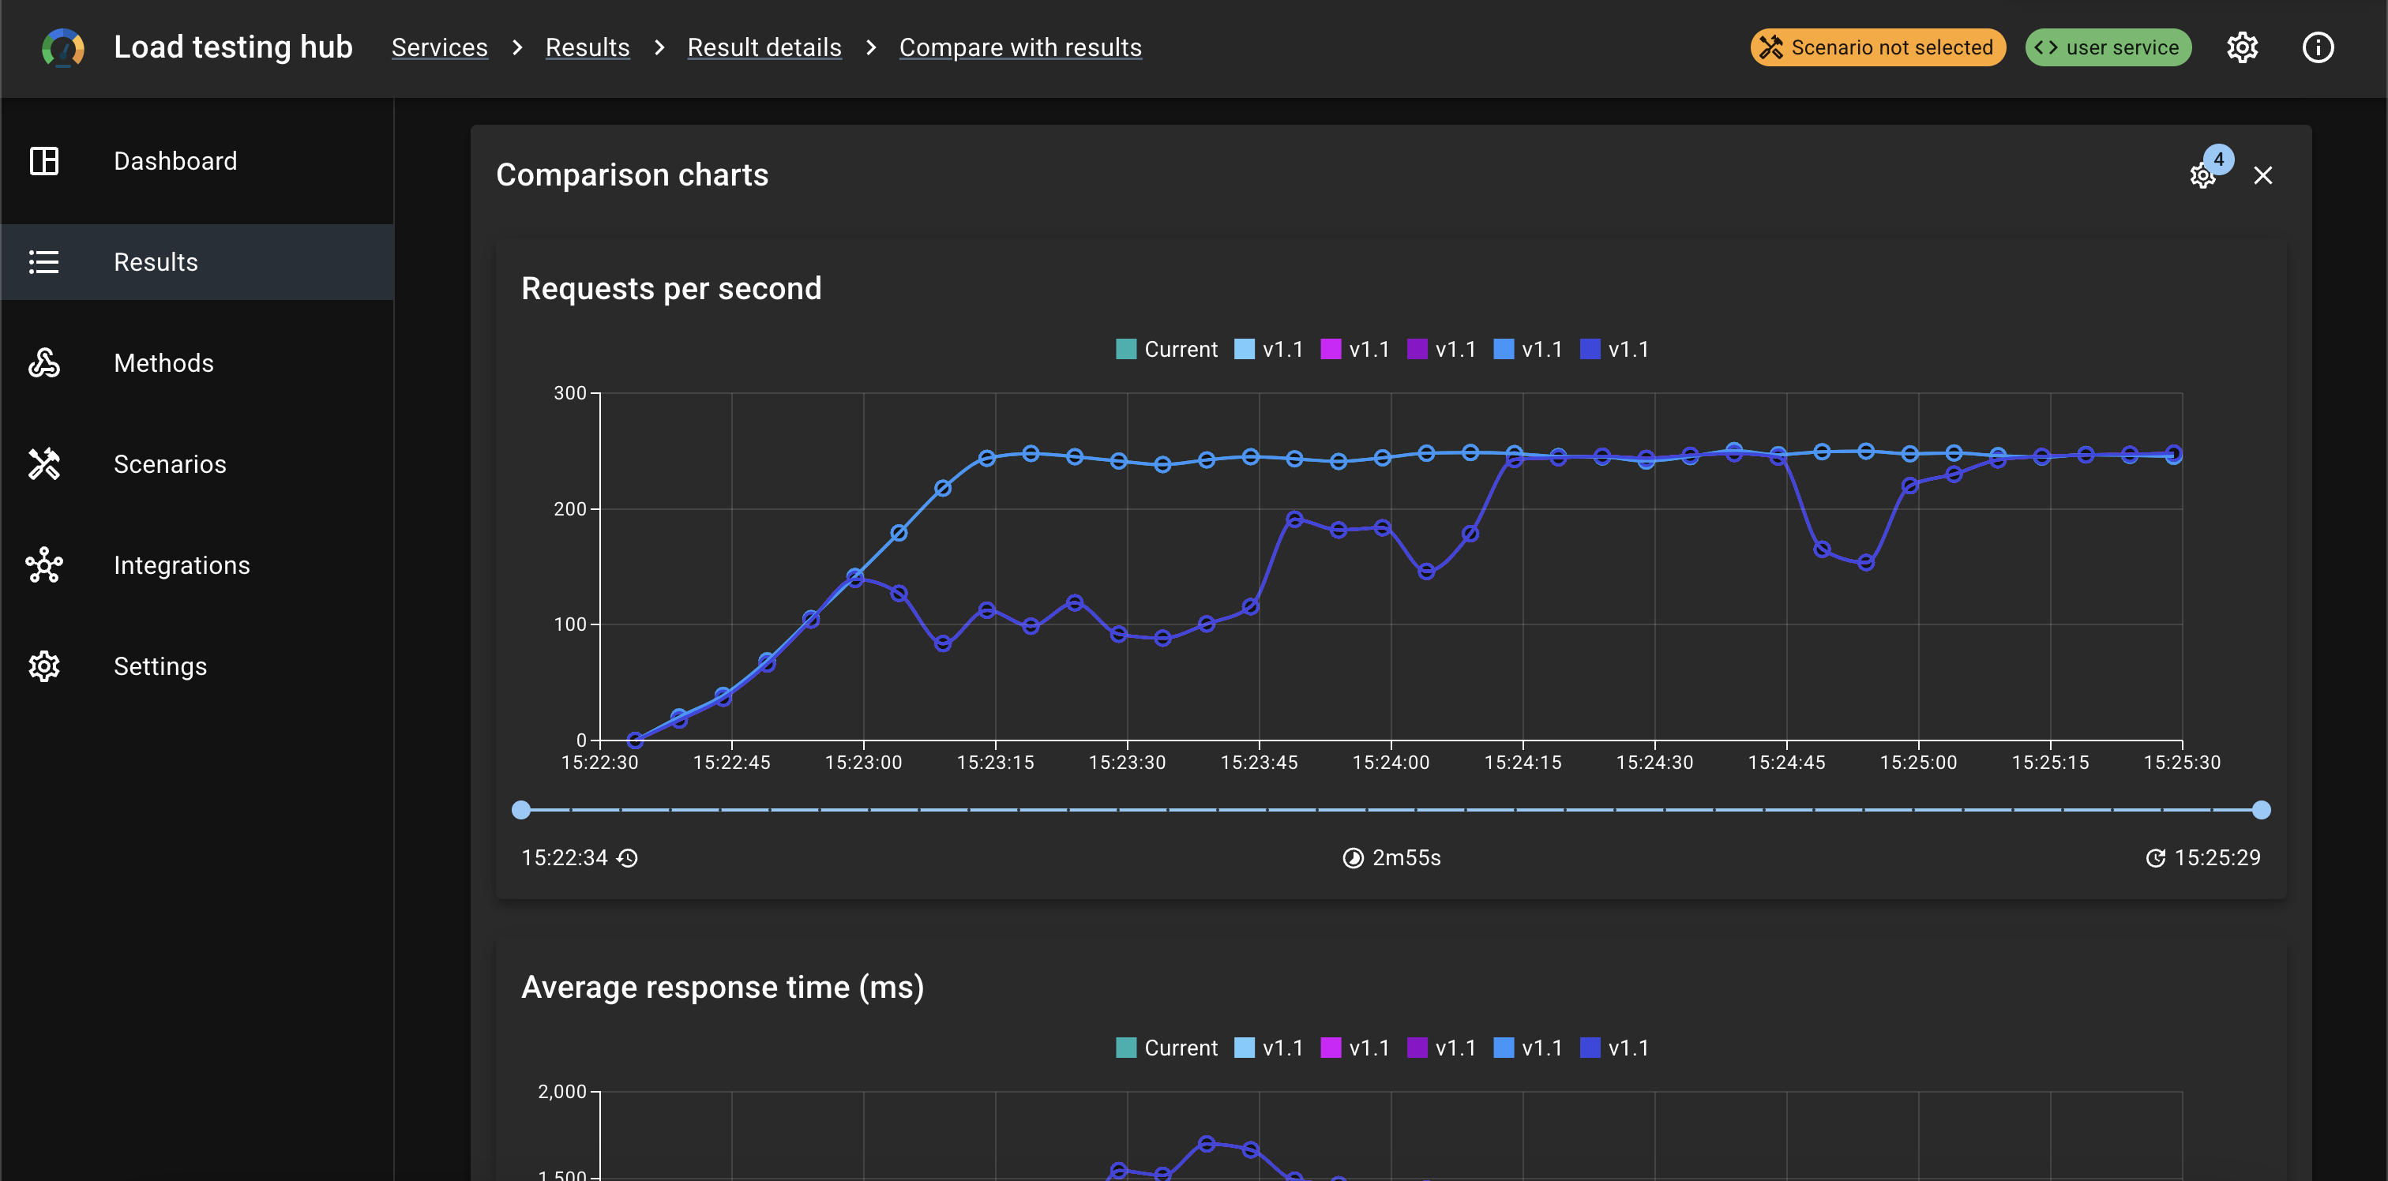Click the duration clock icon beside 2m55s

point(1354,858)
